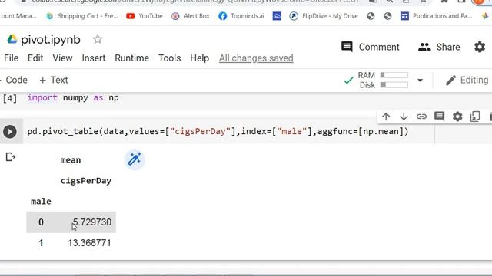Image resolution: width=492 pixels, height=276 pixels.
Task: Move cell up with arrow icon
Action: (x=386, y=117)
